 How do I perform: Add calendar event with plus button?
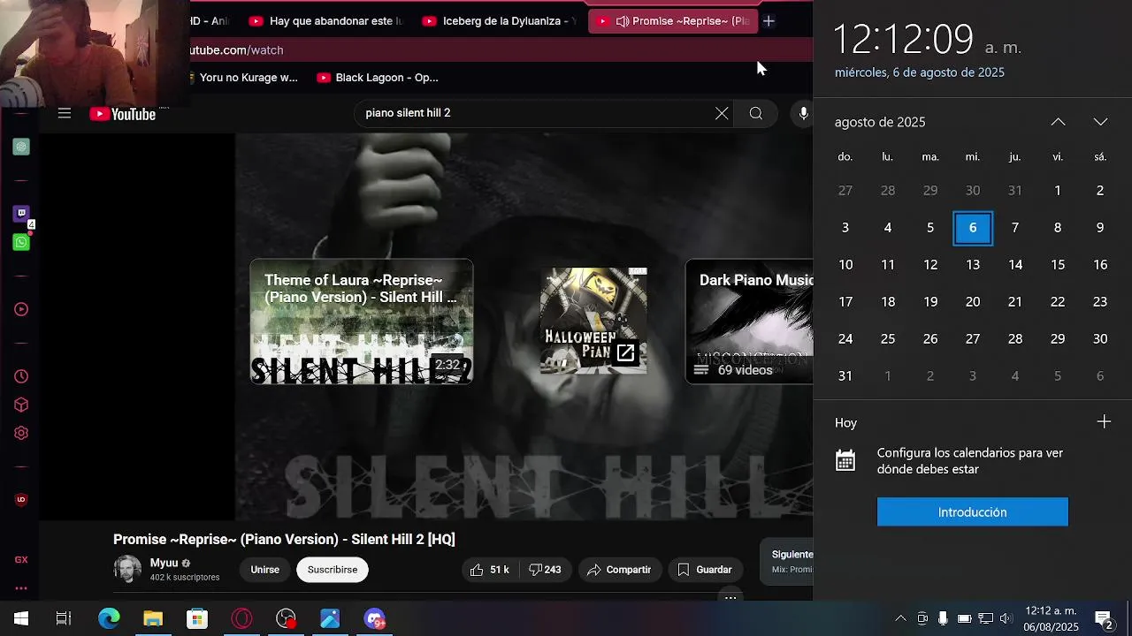click(x=1104, y=422)
